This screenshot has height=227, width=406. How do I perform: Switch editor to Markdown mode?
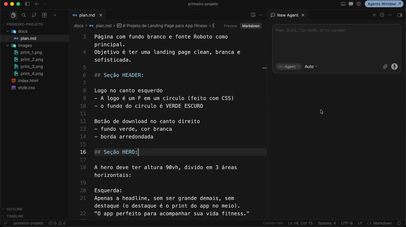pos(251,26)
